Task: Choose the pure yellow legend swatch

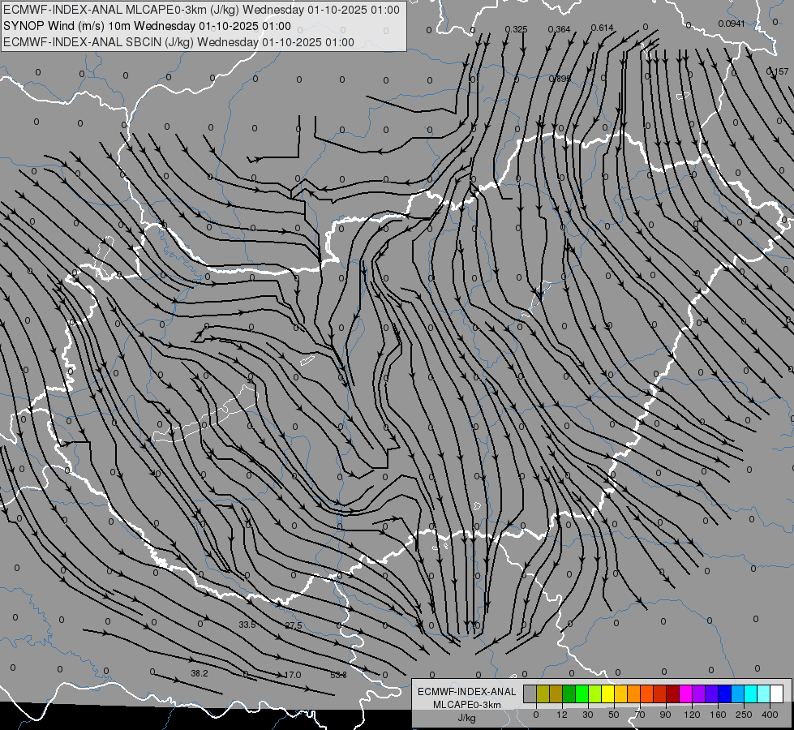Action: click(607, 693)
